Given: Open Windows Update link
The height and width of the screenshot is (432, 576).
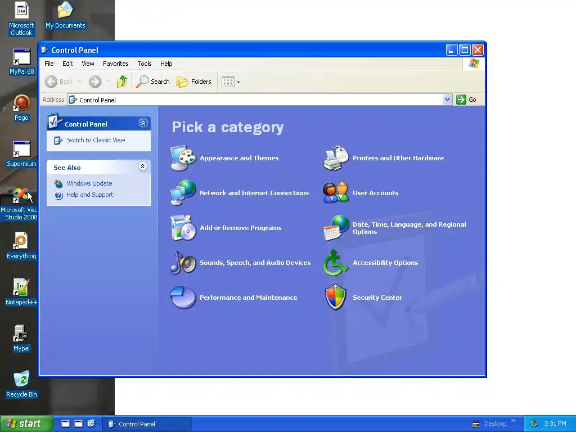Looking at the screenshot, I should coord(89,183).
